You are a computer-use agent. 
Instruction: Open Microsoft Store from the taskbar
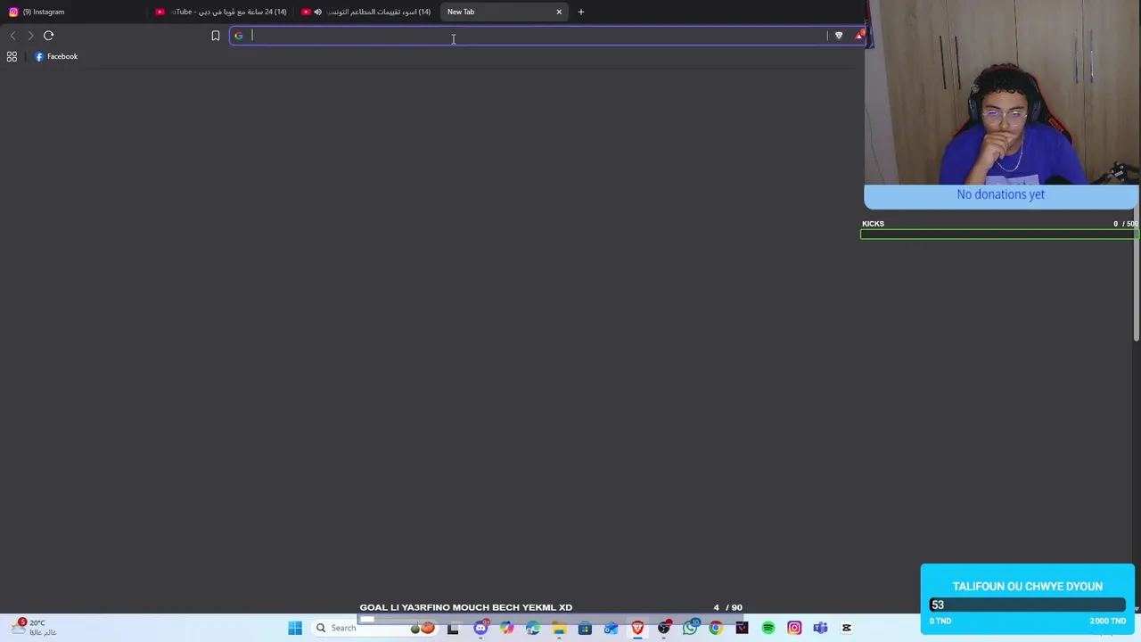585,628
